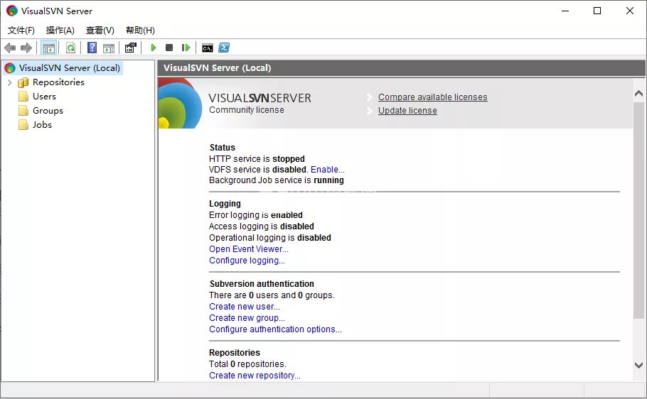Click the Repositories folder icon in tree
The image size is (647, 399).
click(23, 82)
